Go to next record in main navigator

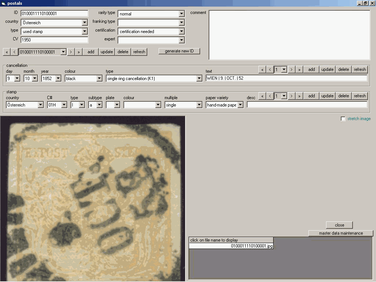coord(71,52)
